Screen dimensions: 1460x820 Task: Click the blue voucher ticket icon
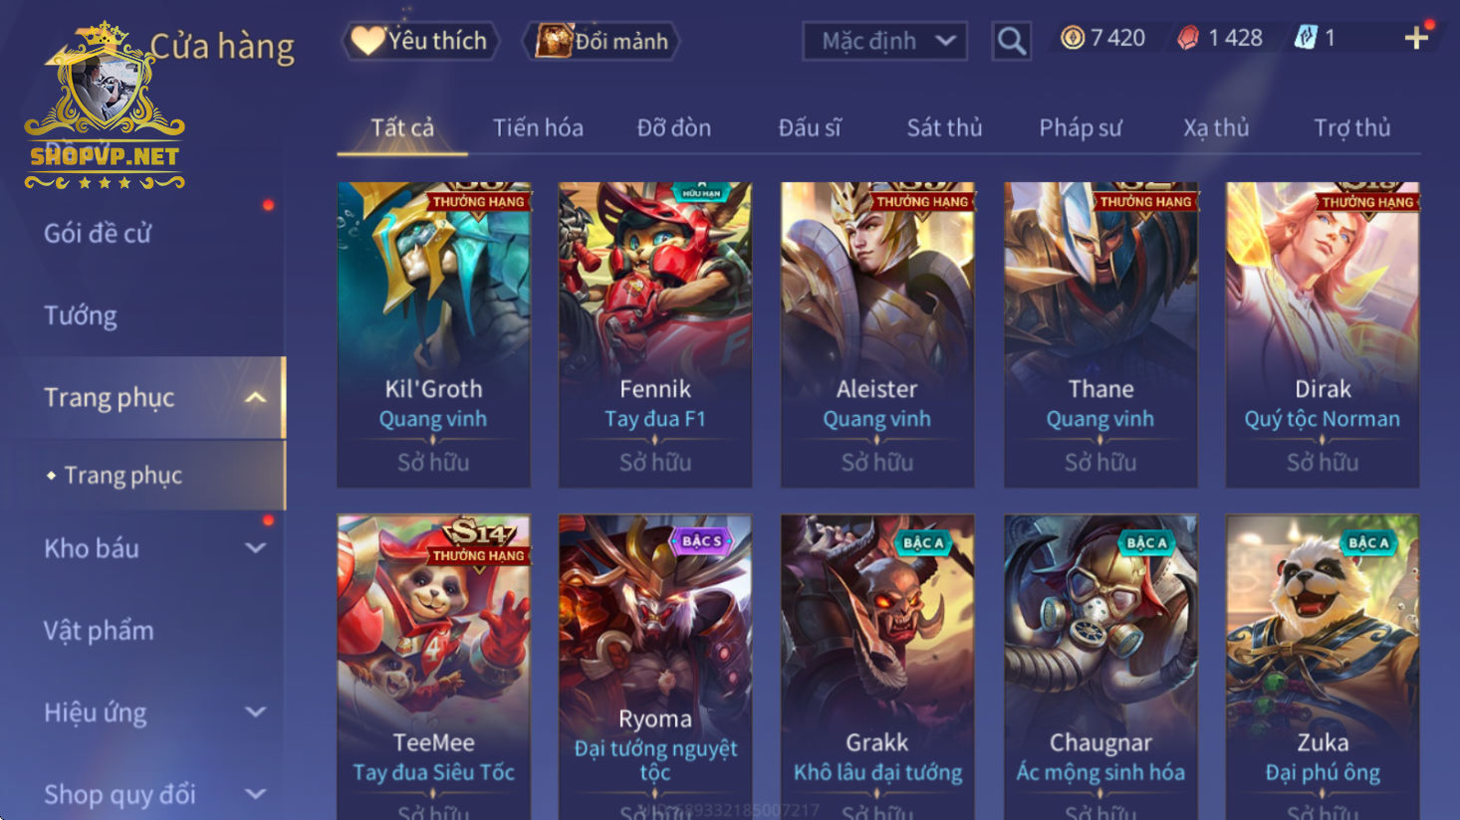click(x=1305, y=38)
